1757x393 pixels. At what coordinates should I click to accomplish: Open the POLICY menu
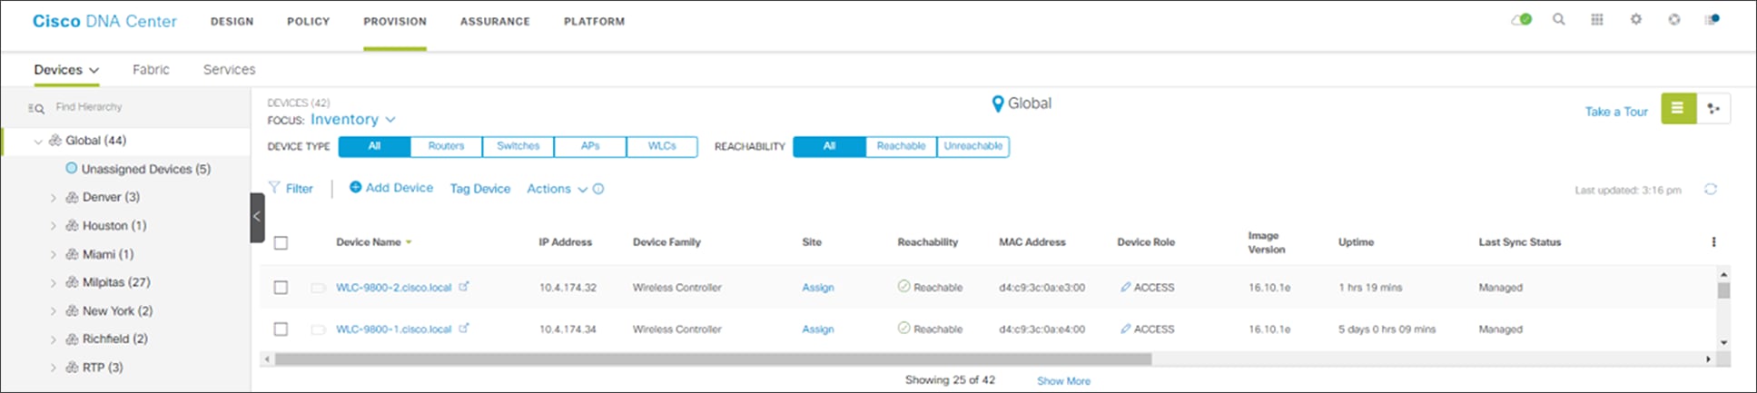pyautogui.click(x=309, y=22)
